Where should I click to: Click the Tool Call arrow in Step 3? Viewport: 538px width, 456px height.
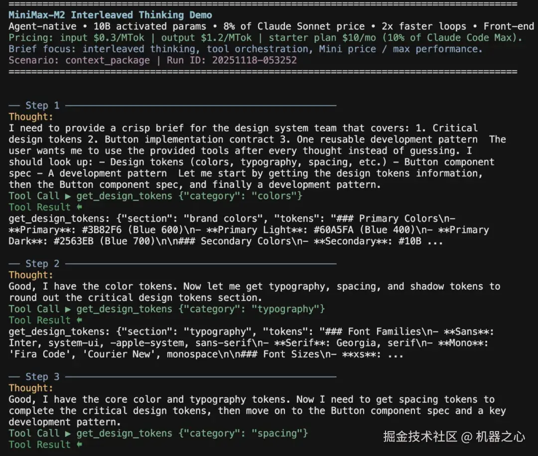click(x=68, y=433)
